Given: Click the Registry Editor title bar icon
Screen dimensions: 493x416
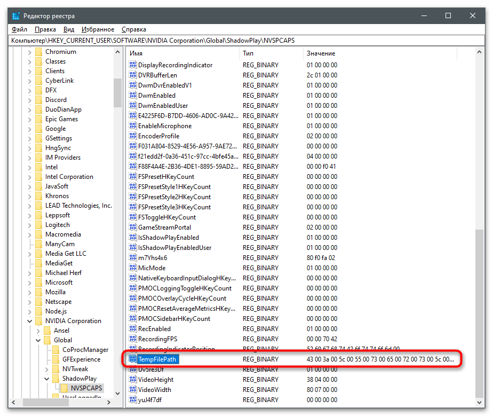Looking at the screenshot, I should pyautogui.click(x=15, y=15).
